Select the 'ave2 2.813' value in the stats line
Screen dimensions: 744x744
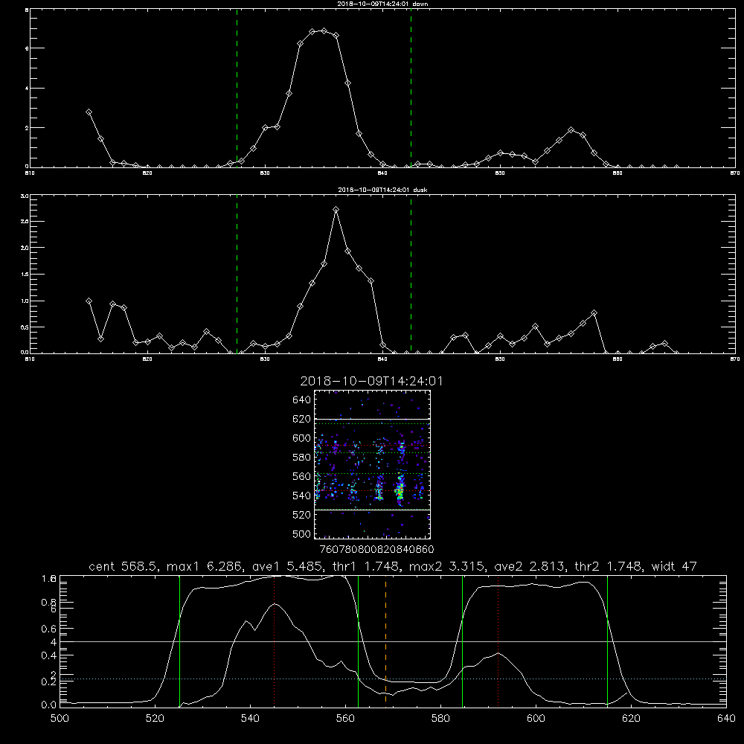pyautogui.click(x=530, y=566)
